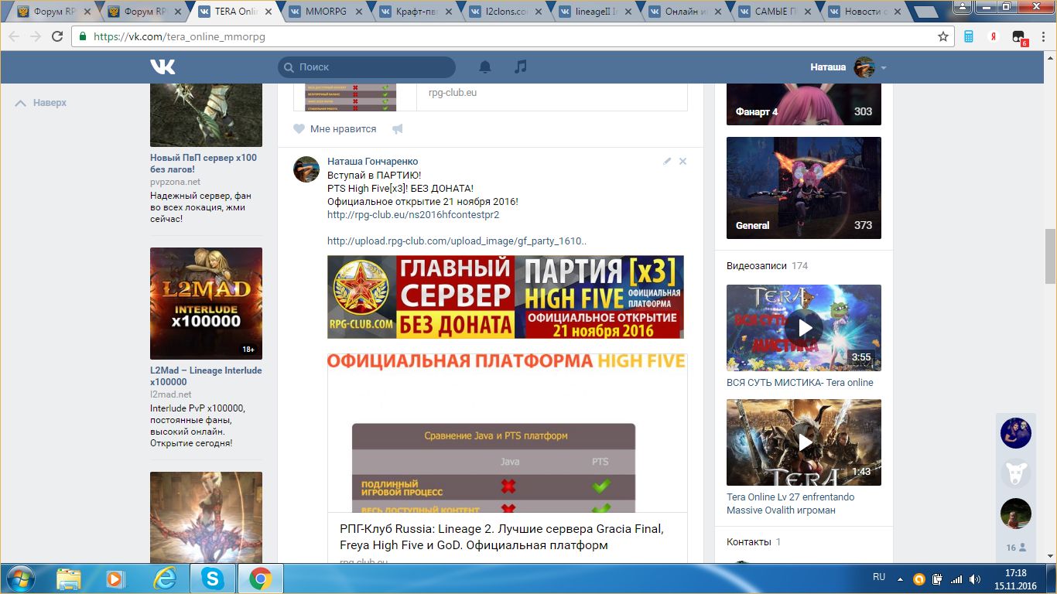The image size is (1057, 594).
Task: Open the rpg-club.eu contest link
Action: 413,214
